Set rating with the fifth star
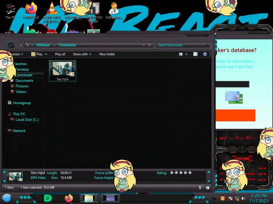 [190, 173]
